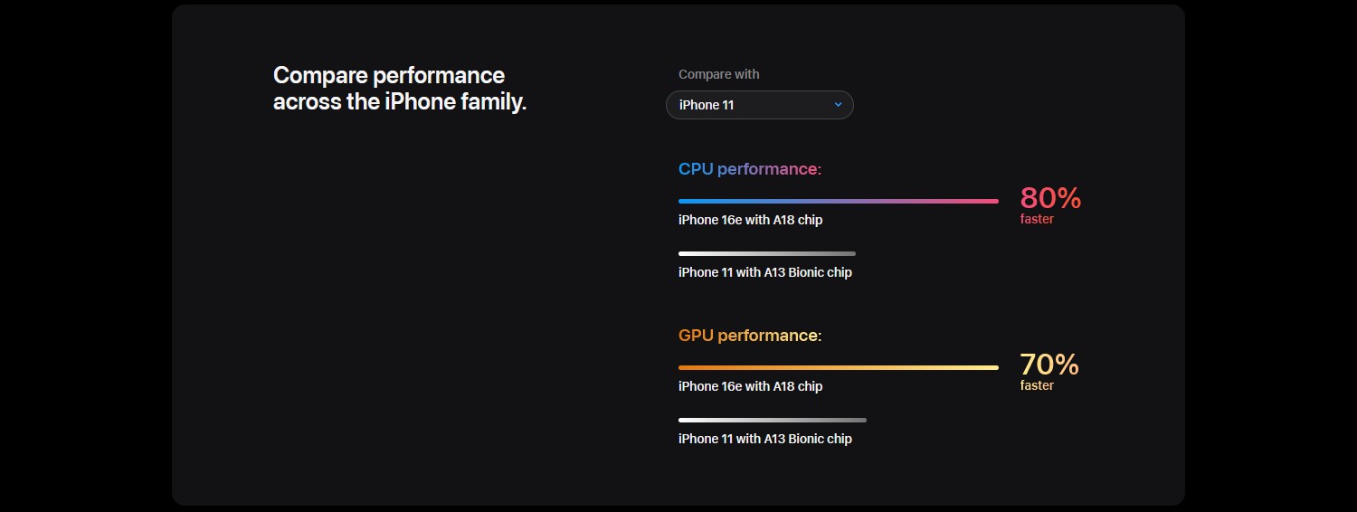
Task: Select the GPU performance heading
Action: 750,336
